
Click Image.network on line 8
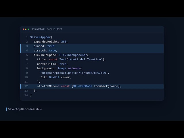(x=69, y=68)
